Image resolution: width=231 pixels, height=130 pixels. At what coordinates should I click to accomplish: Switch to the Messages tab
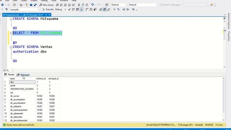tap(23, 75)
